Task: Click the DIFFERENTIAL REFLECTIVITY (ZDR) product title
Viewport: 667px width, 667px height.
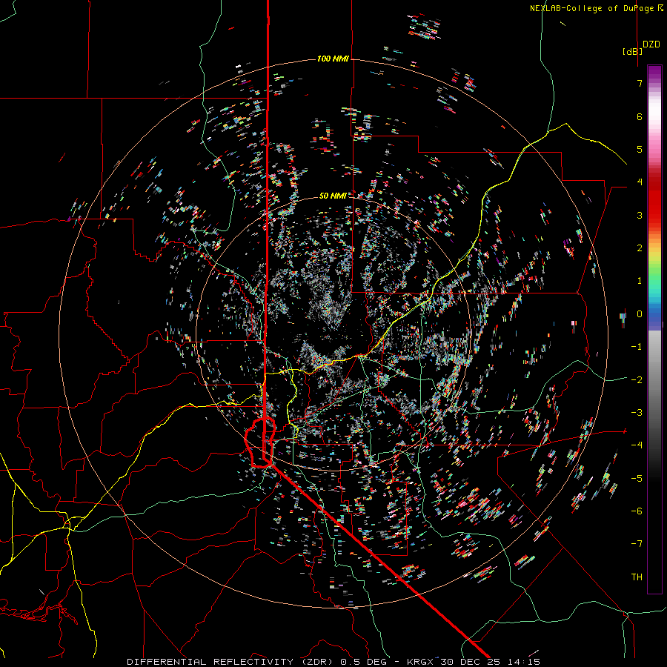Action: tap(231, 662)
